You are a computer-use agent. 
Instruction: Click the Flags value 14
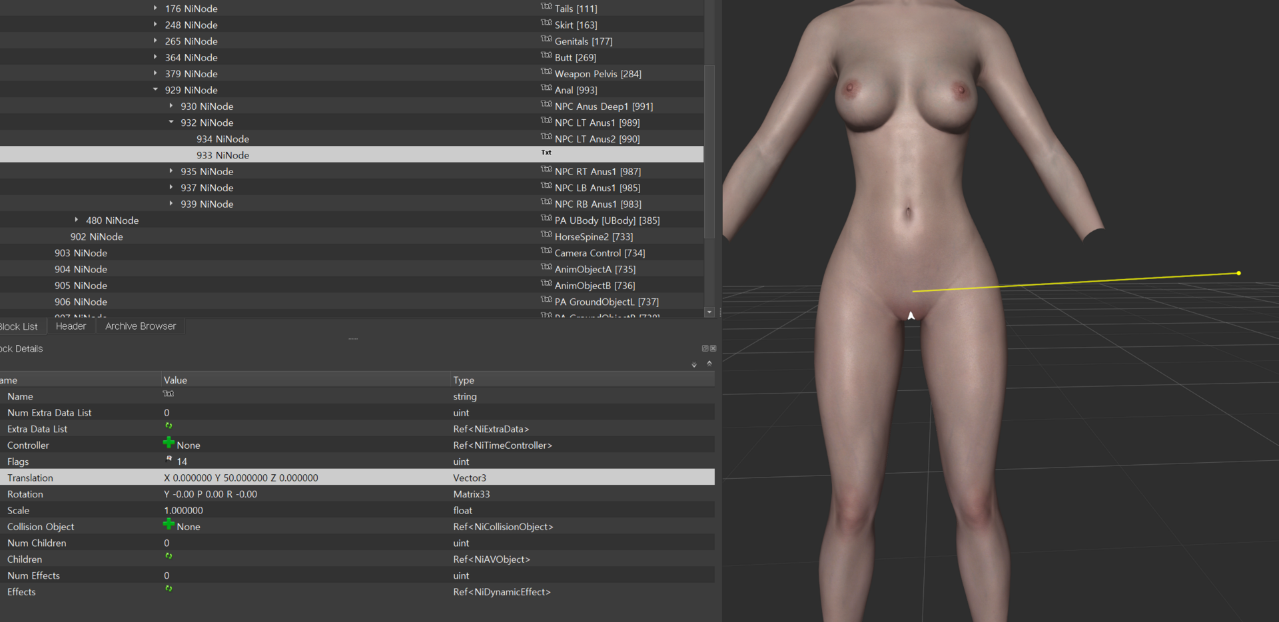pos(182,462)
